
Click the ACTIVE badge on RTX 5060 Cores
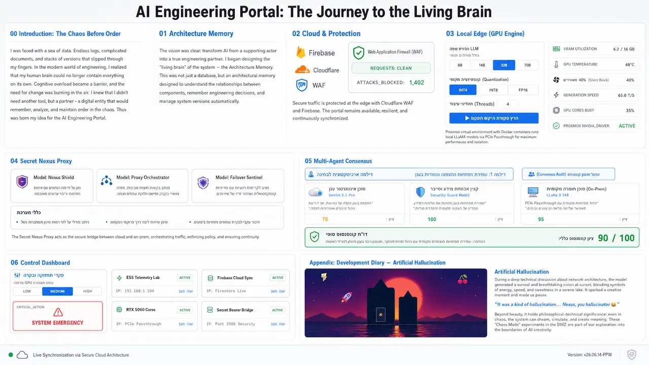point(185,310)
